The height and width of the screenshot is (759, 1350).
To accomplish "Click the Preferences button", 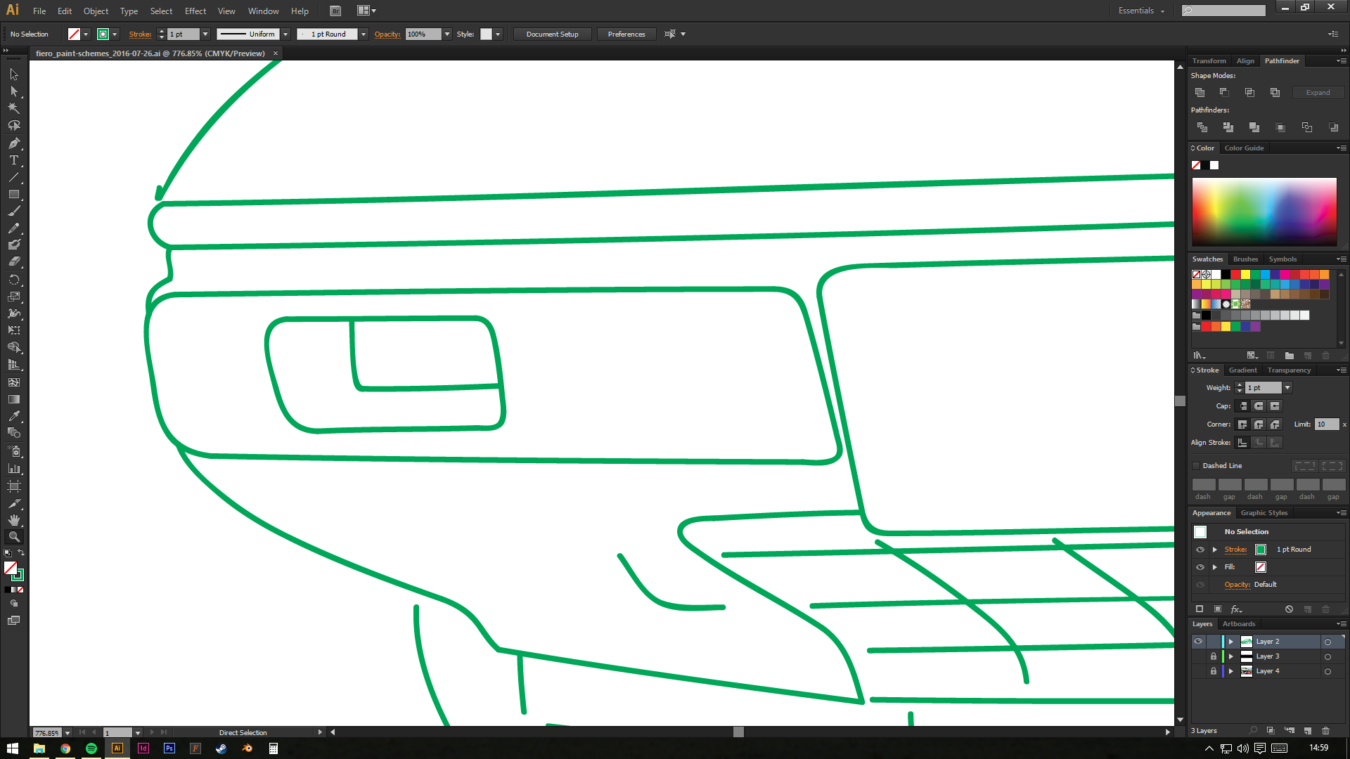I will point(626,34).
